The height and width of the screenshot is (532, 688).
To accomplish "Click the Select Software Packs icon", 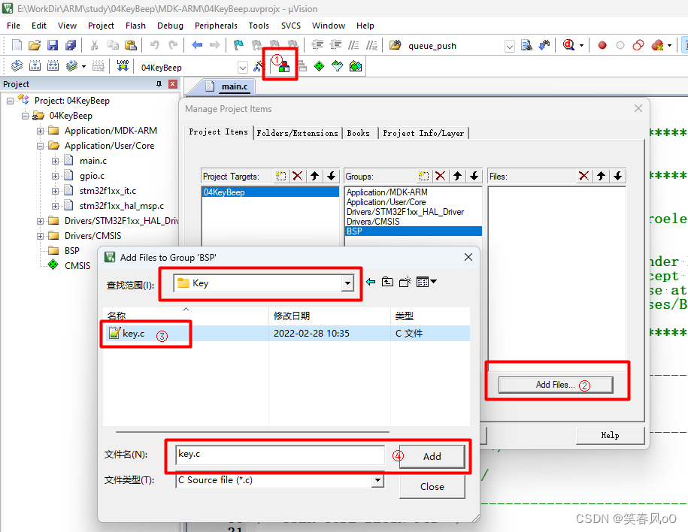I will coord(337,67).
